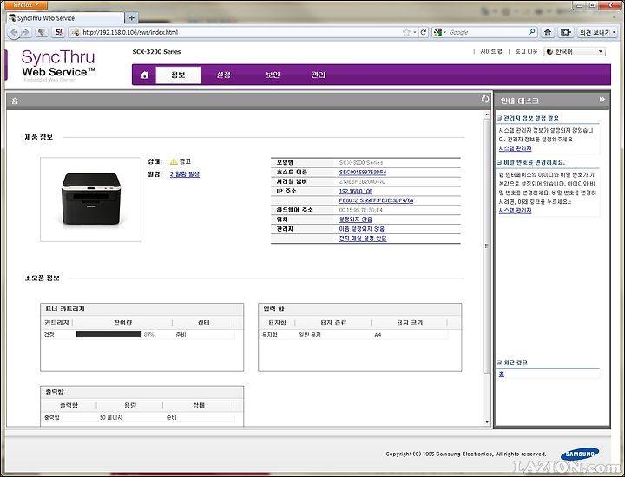625x477 pixels.
Task: Click the Google search box
Action: pyautogui.click(x=486, y=32)
